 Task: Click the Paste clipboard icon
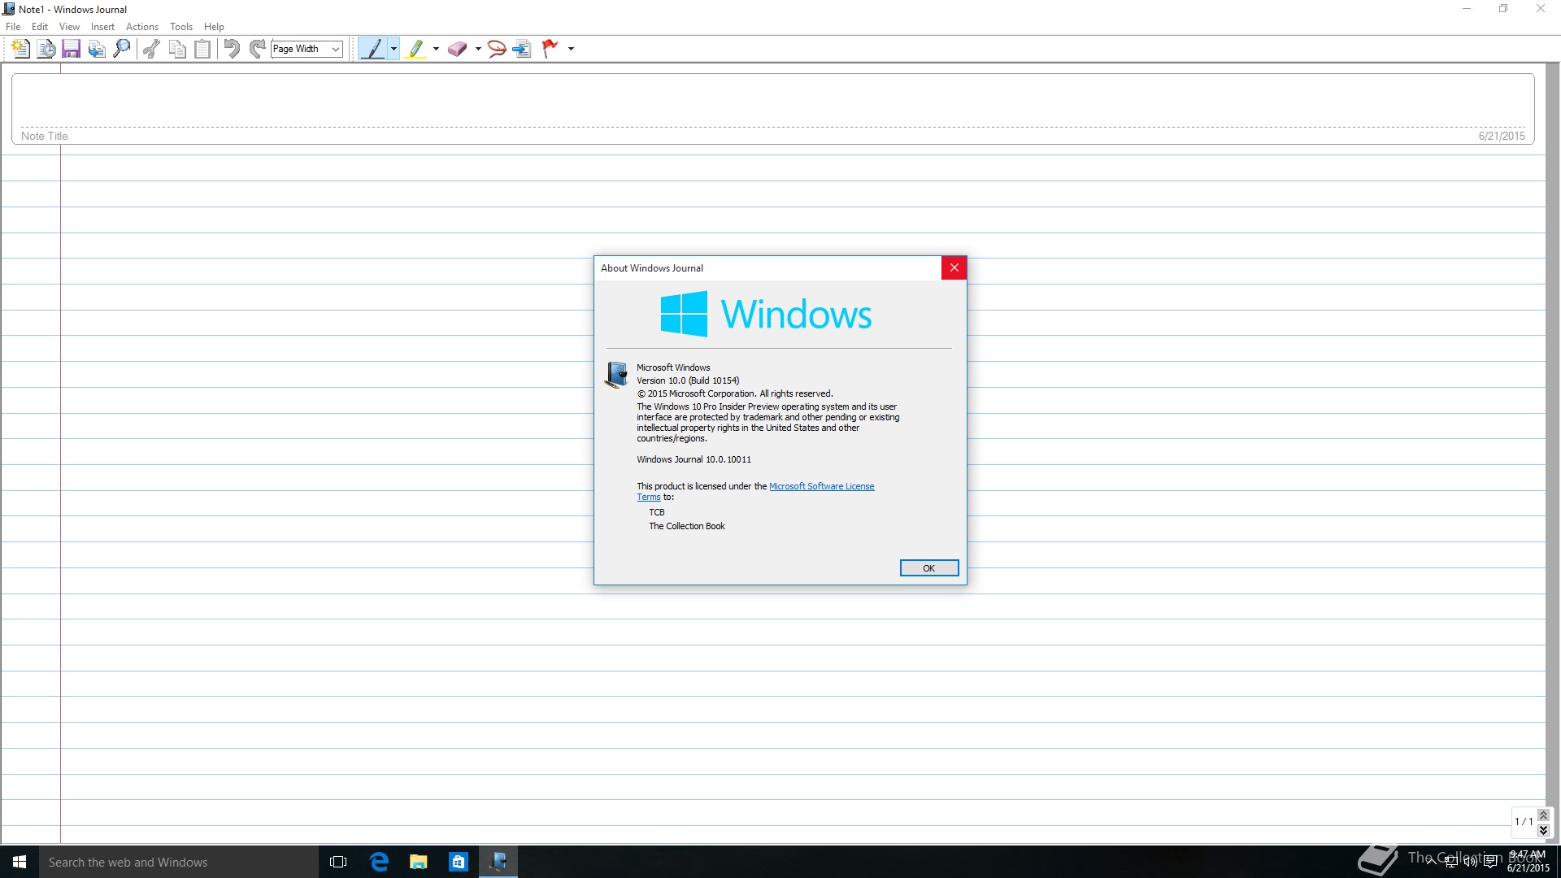pos(202,49)
